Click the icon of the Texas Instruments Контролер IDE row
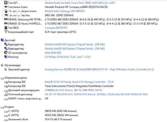This screenshot has width=167, height=122. click(6, 86)
